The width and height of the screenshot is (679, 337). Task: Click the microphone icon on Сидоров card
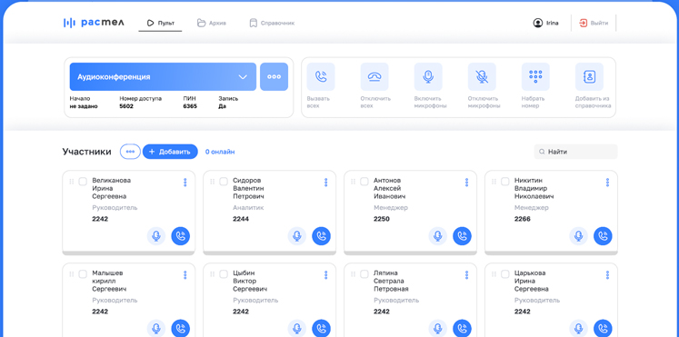point(297,236)
